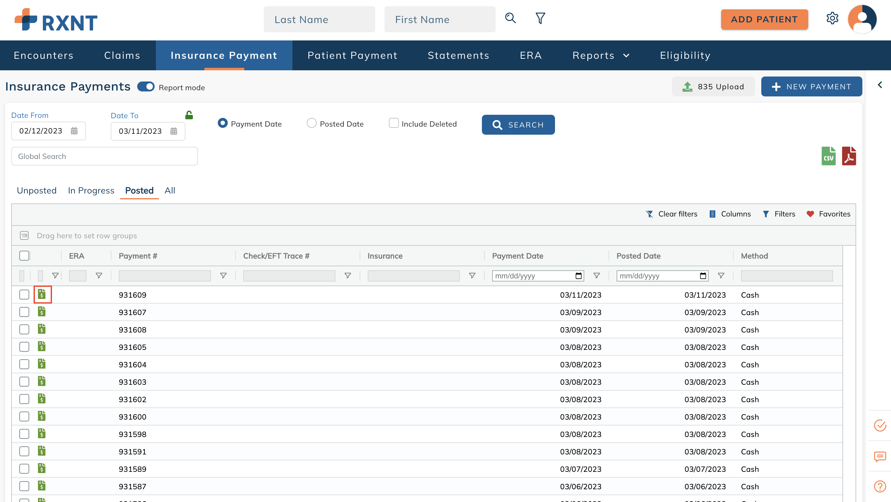Open Date From calendar picker
The height and width of the screenshot is (502, 891).
74,131
